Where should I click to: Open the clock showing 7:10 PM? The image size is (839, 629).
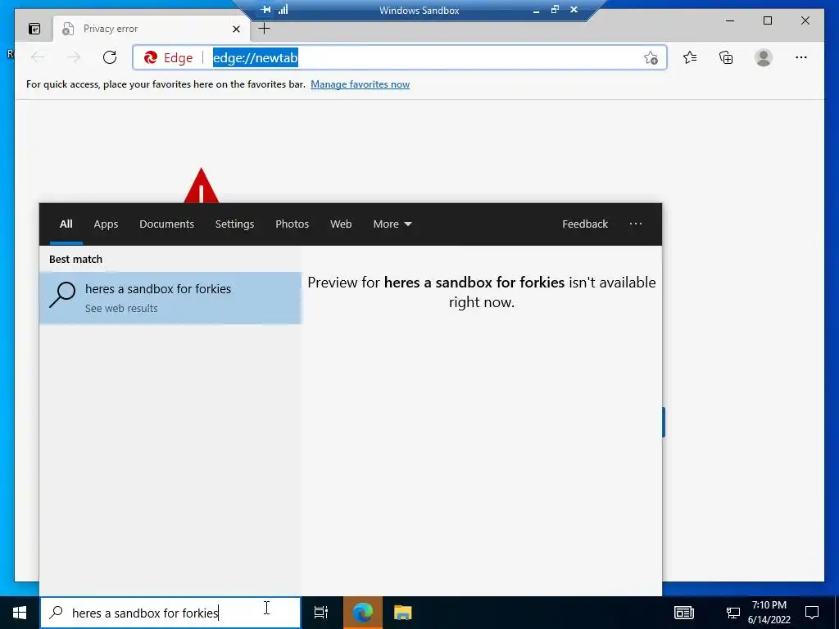pos(769,613)
